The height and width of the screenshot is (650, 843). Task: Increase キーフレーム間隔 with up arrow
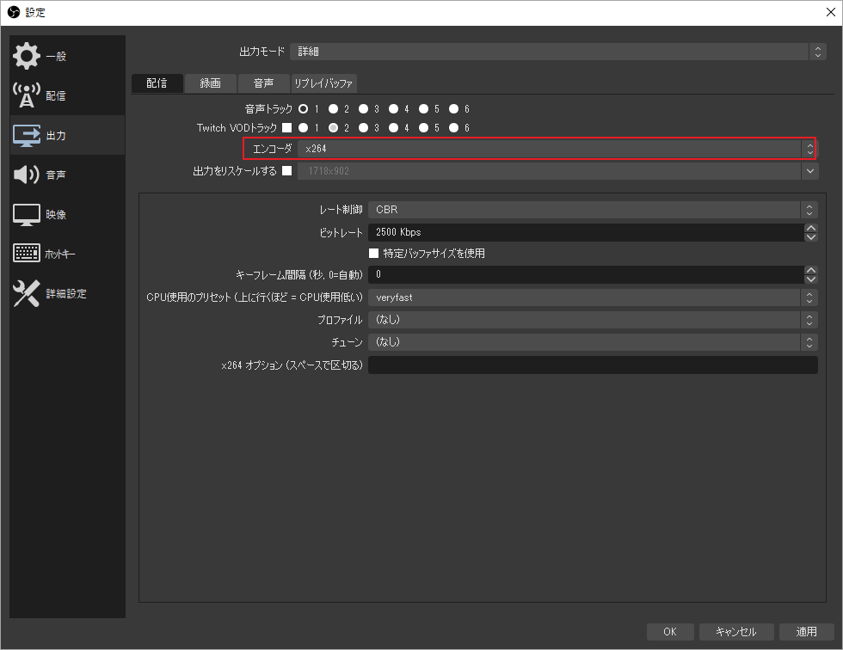810,270
